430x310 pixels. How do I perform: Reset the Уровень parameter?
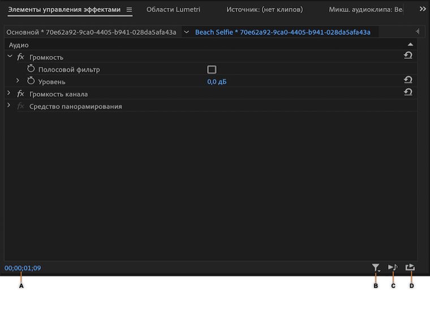pyautogui.click(x=408, y=80)
